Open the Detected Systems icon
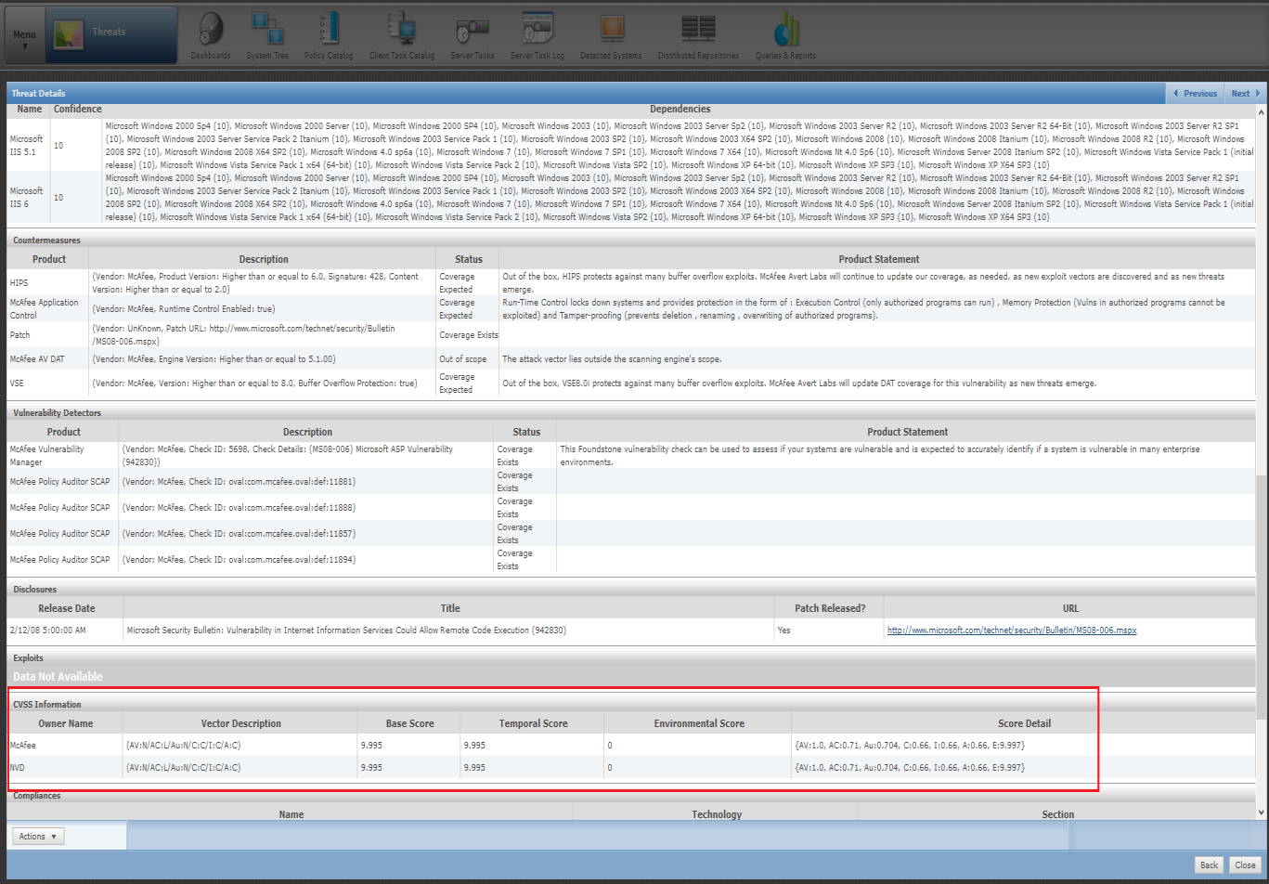Viewport: 1269px width, 884px height. click(x=611, y=36)
